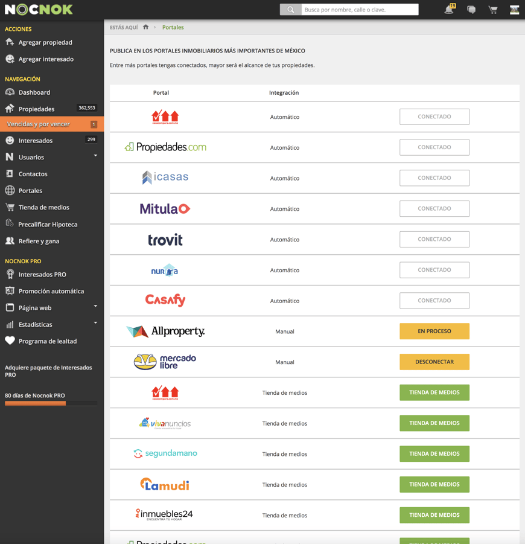This screenshot has height=544, width=525.
Task: Click the Precalificar Hipoteca icon
Action: click(10, 223)
